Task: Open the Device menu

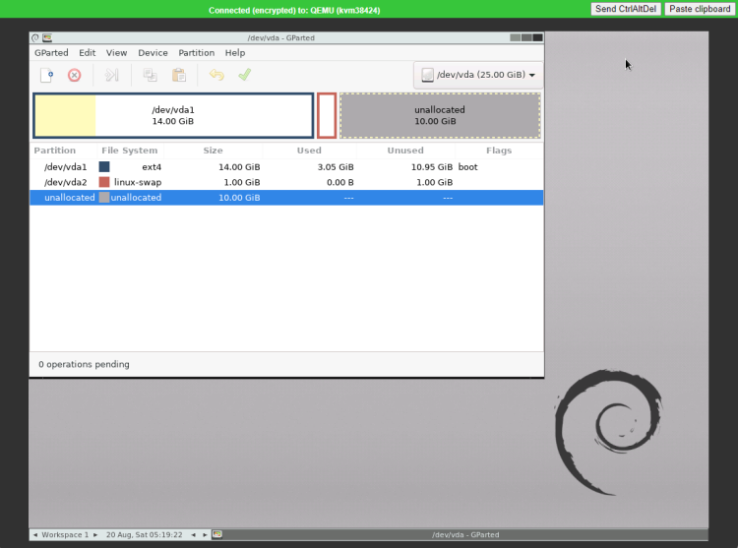Action: 153,53
